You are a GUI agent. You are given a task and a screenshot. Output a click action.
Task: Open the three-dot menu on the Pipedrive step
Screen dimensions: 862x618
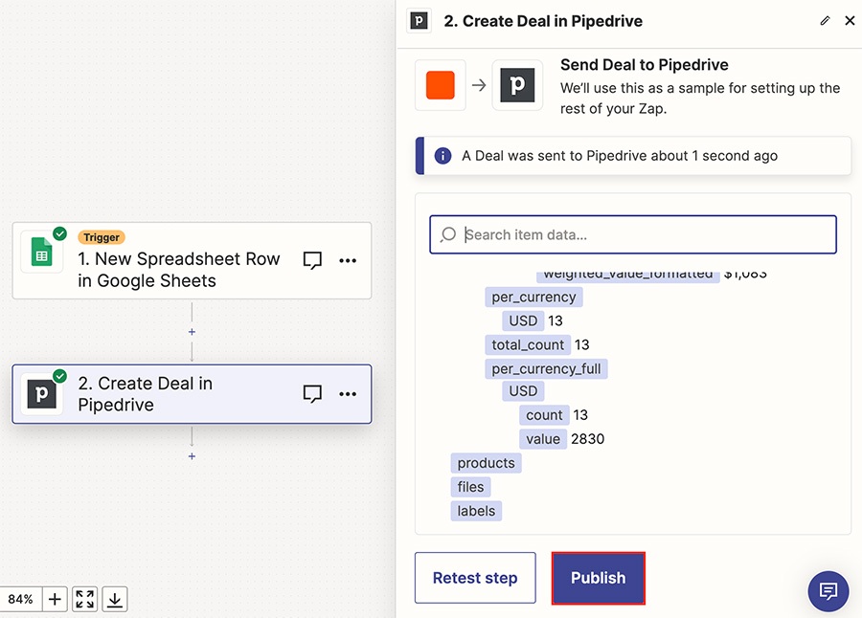point(348,394)
